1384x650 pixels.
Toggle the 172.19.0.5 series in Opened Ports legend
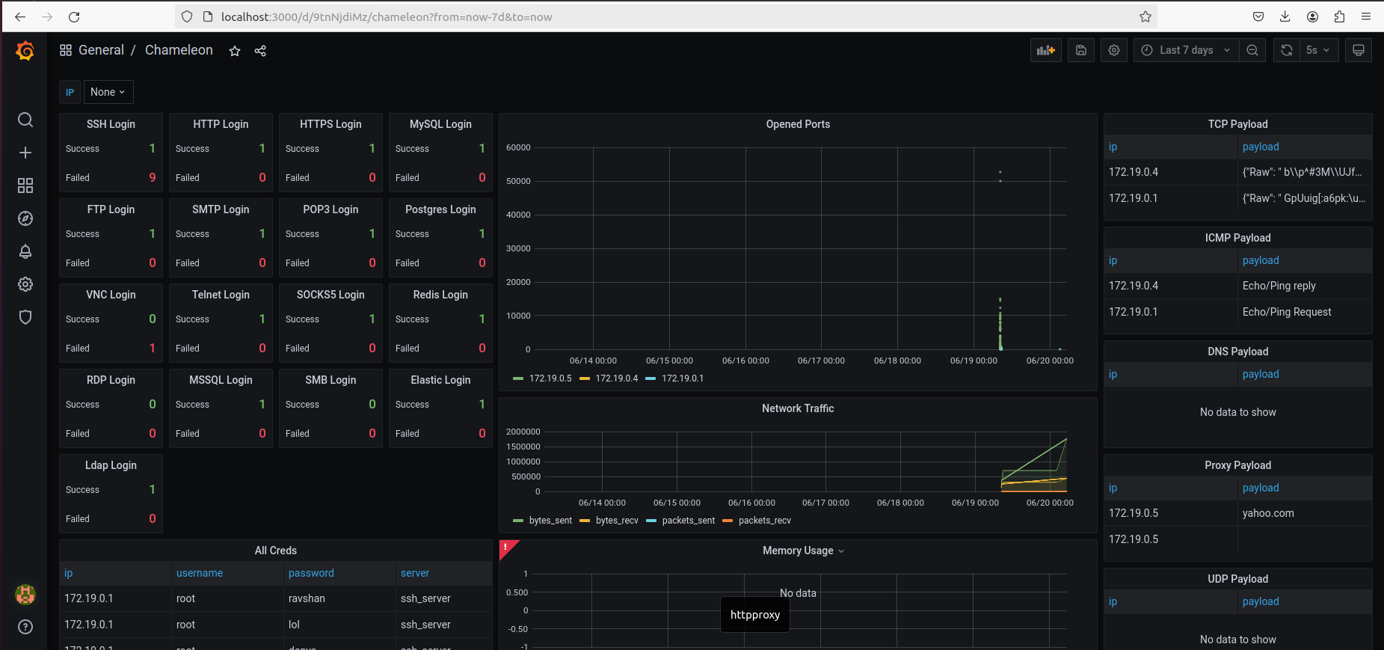click(550, 378)
